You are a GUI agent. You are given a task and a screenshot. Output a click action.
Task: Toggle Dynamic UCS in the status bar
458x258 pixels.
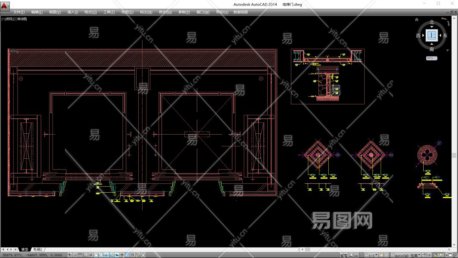[112, 255]
